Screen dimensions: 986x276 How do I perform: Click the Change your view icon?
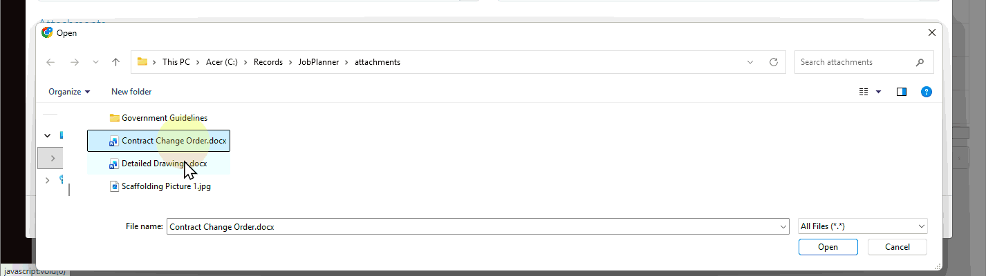pyautogui.click(x=863, y=92)
